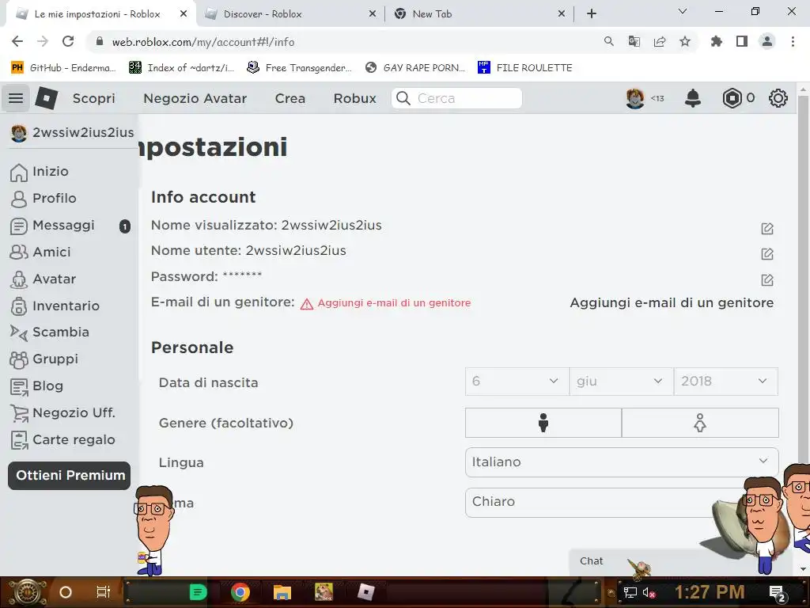This screenshot has width=810, height=608.
Task: Open Robux in top navigation
Action: 354,98
